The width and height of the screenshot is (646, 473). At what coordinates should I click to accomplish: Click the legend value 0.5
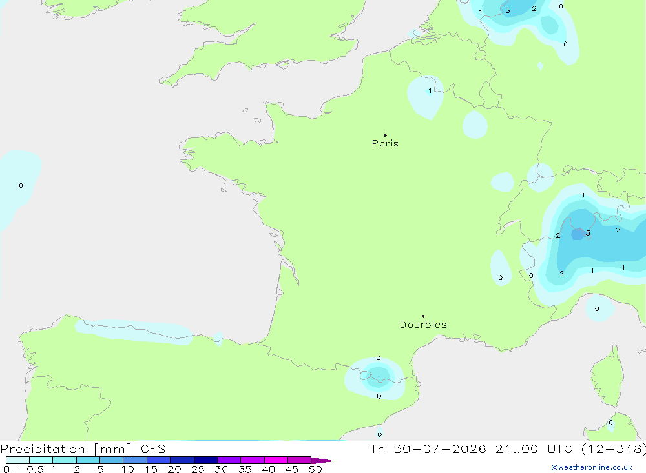[x=35, y=469]
